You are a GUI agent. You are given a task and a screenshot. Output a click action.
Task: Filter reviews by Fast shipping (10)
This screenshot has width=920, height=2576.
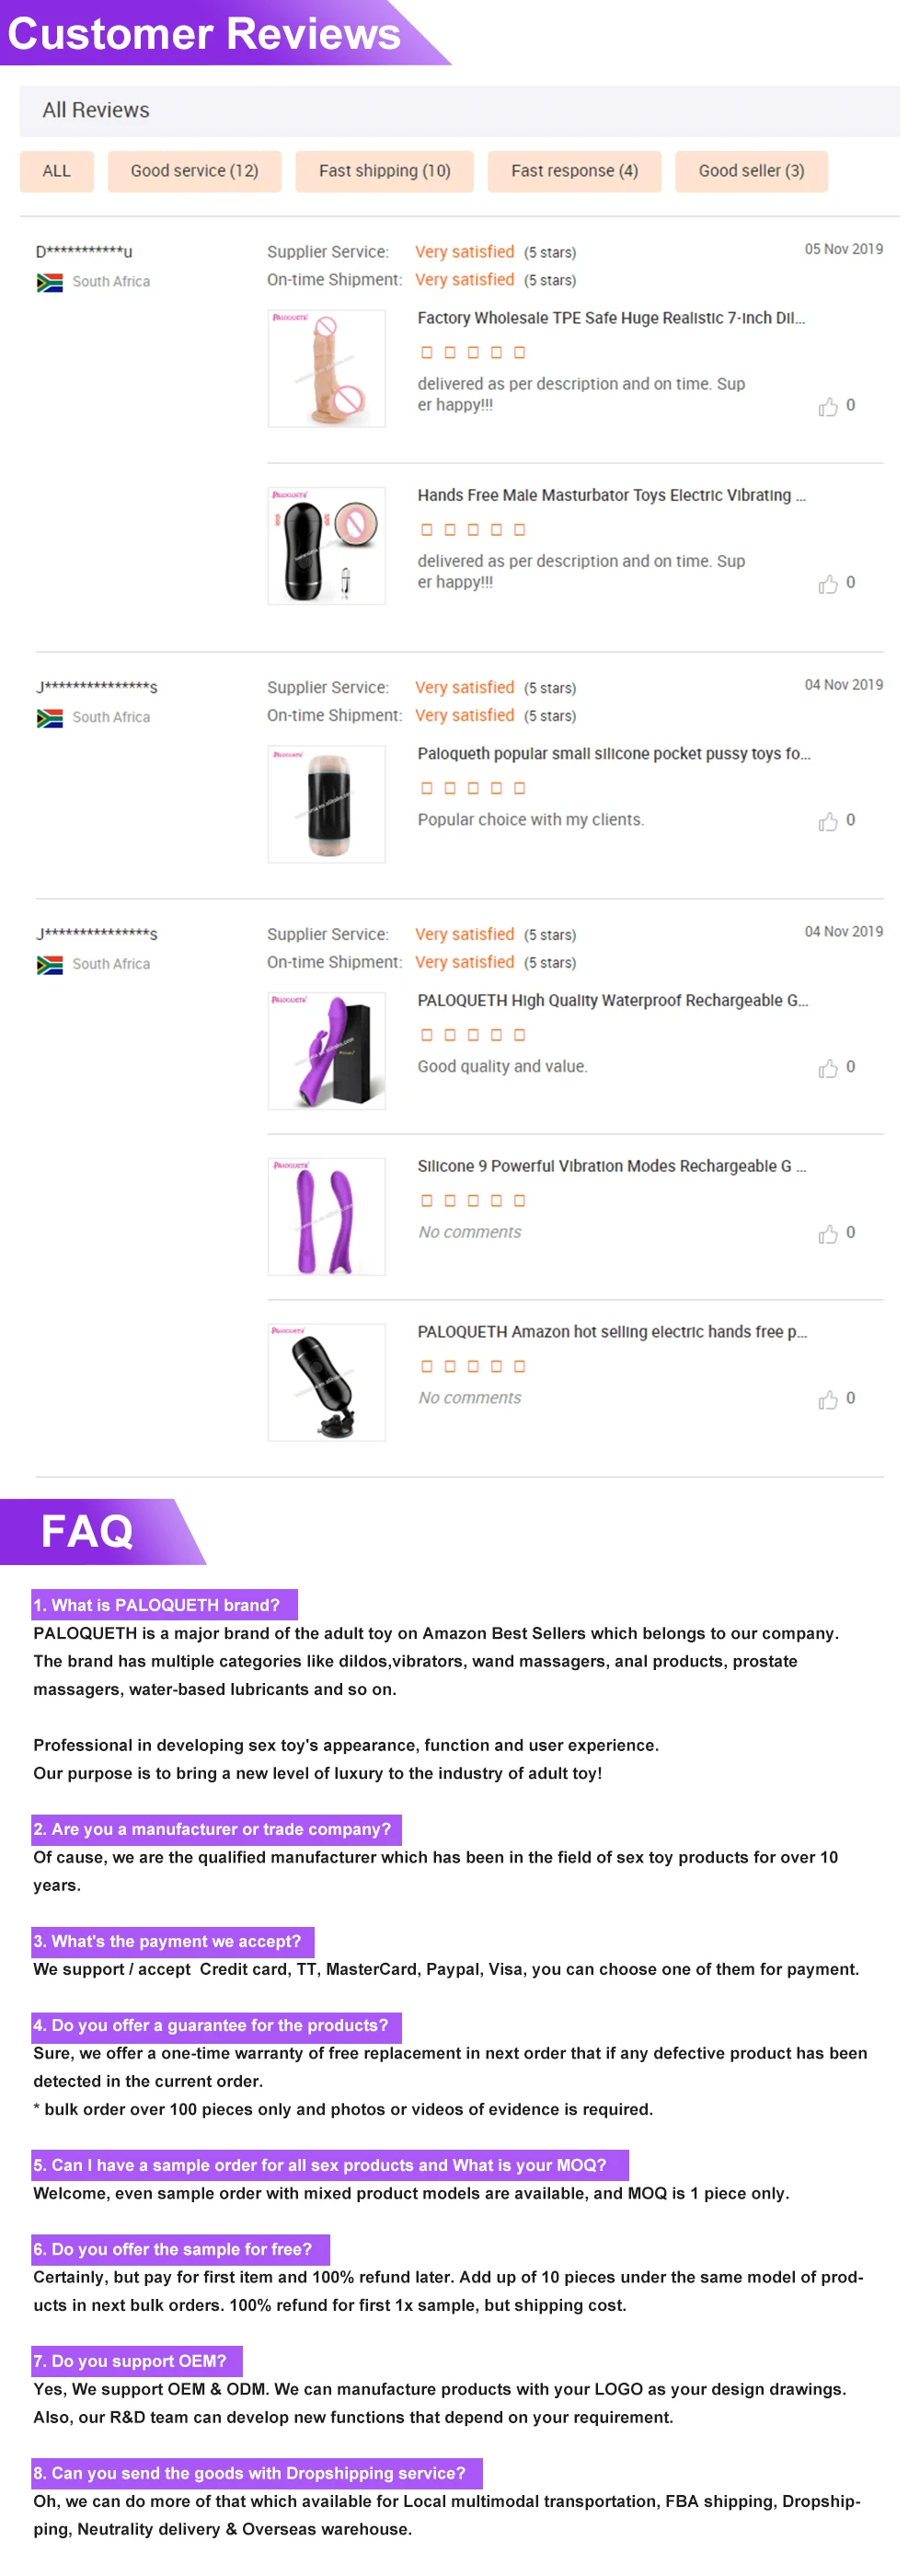point(385,171)
